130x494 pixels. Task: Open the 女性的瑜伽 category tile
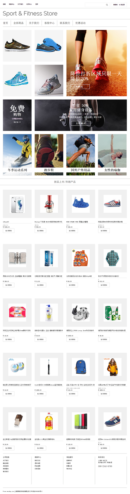(112, 155)
